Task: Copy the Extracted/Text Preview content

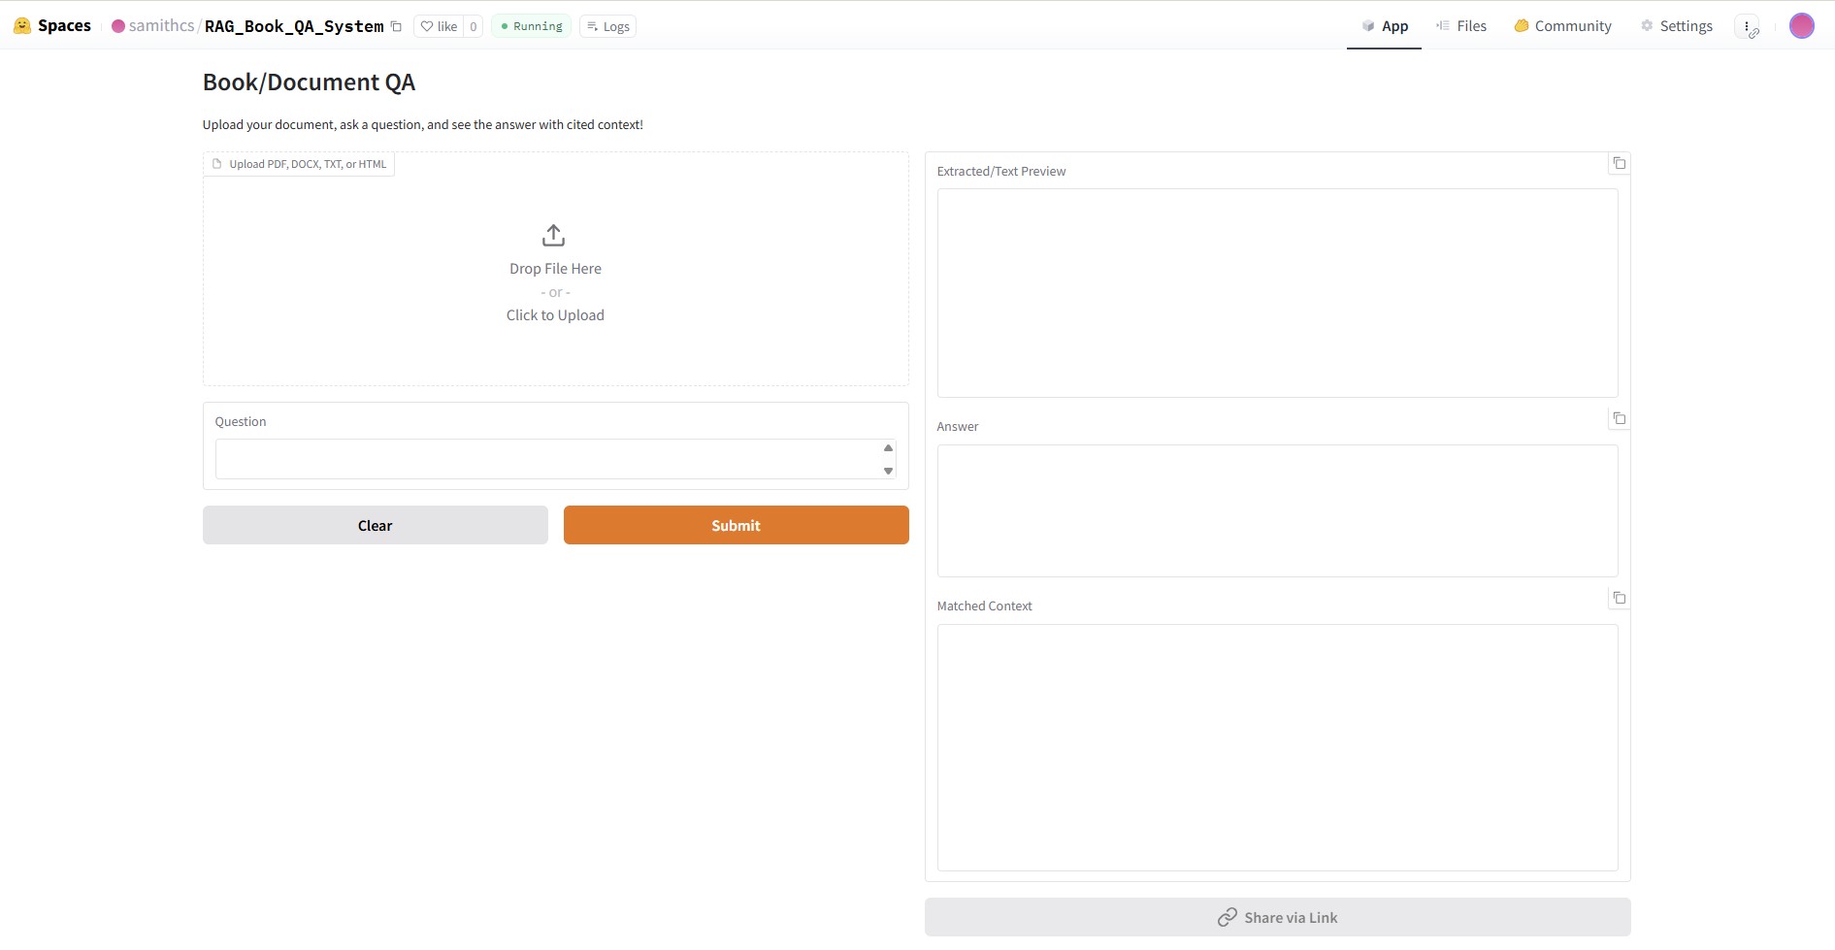Action: pyautogui.click(x=1619, y=163)
